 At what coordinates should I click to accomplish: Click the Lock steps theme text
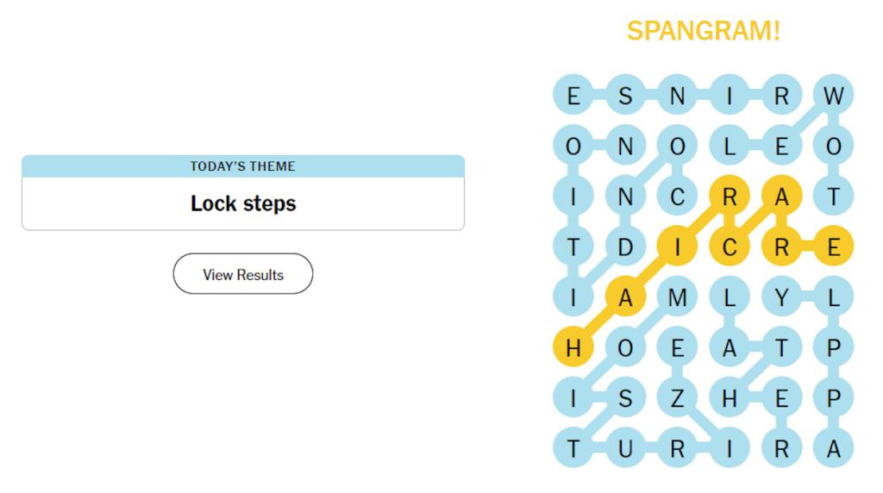(242, 203)
